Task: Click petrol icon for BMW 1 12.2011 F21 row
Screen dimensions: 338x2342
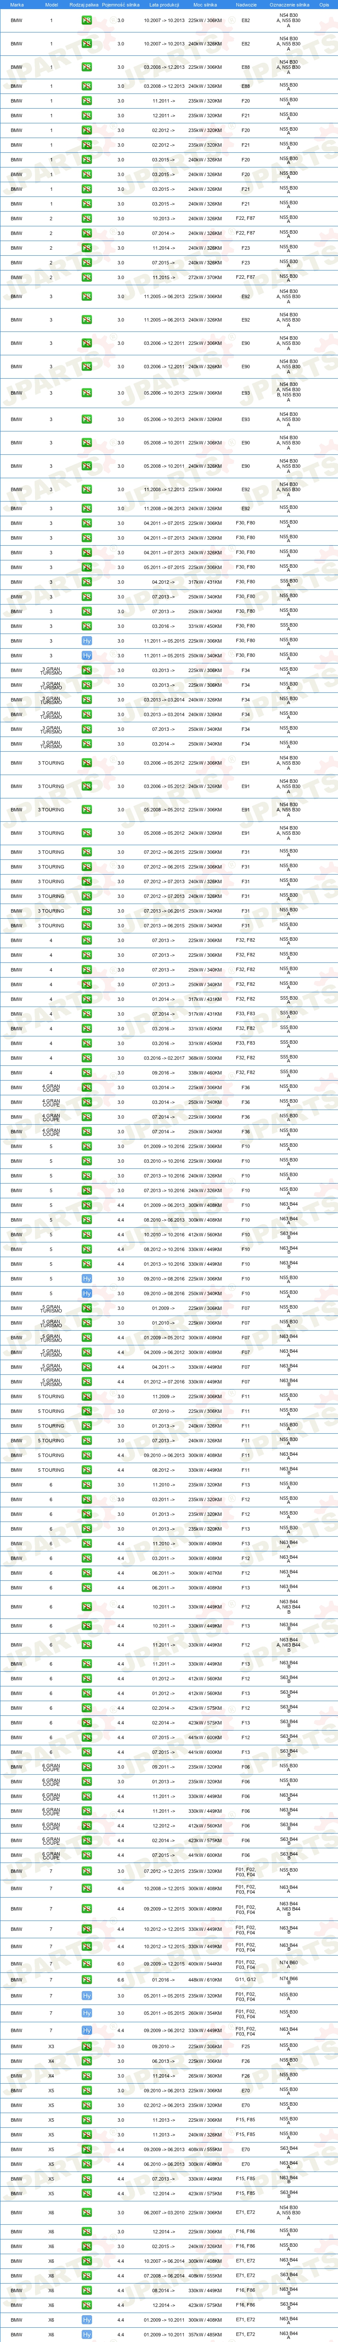Action: click(x=86, y=116)
